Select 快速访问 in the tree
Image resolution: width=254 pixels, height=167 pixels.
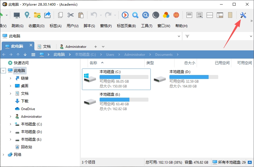(x=21, y=63)
